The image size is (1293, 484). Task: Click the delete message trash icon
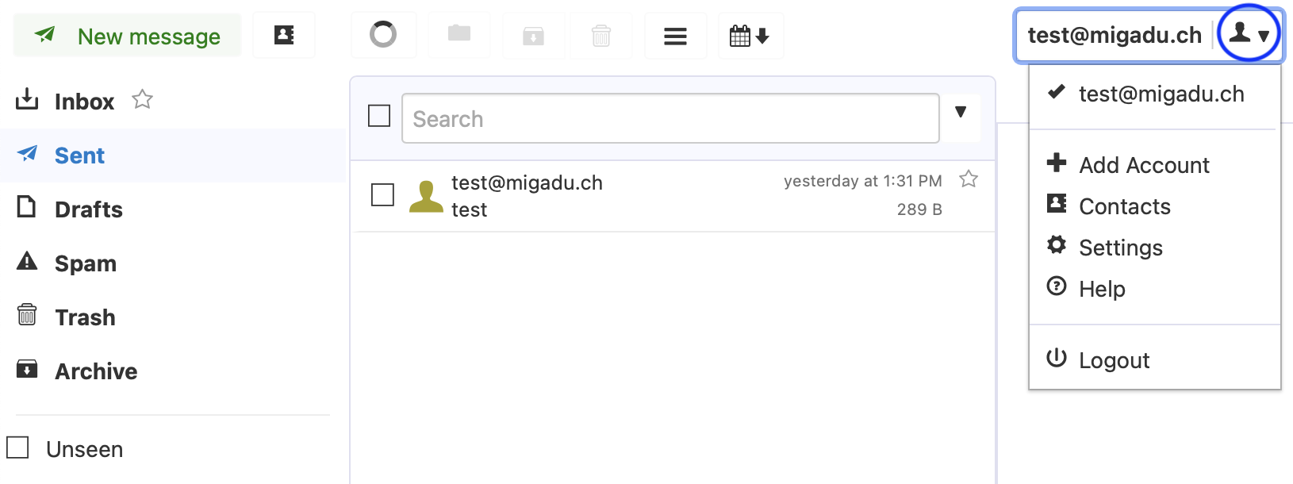(x=600, y=34)
